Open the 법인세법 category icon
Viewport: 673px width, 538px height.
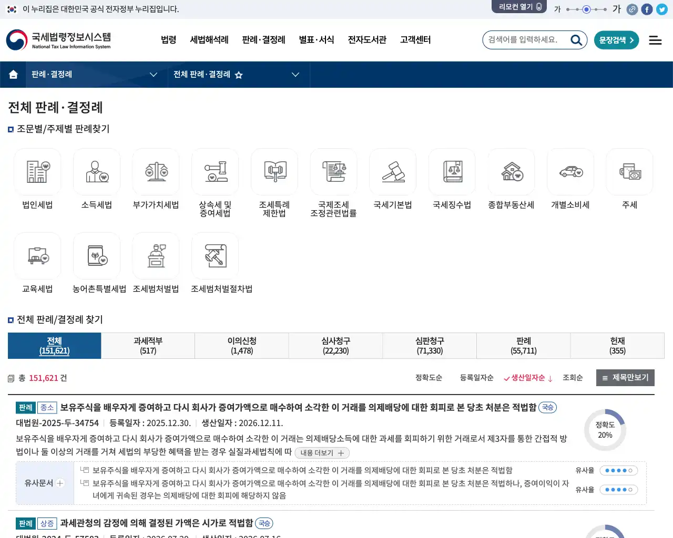point(37,172)
